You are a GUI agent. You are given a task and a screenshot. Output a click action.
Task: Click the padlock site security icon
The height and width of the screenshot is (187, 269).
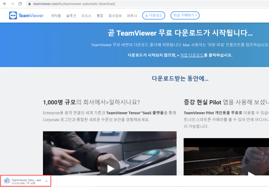pyautogui.click(x=30, y=4)
